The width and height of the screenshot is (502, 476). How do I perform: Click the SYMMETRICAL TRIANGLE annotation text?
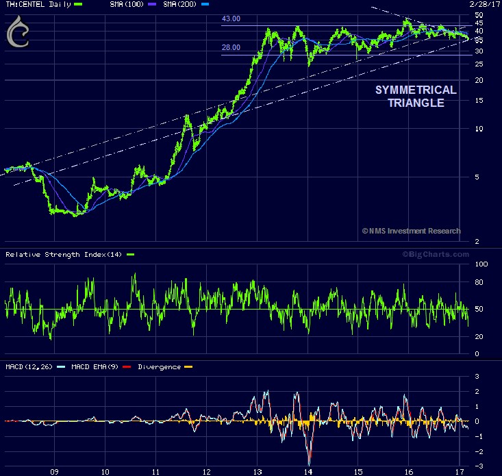(416, 97)
